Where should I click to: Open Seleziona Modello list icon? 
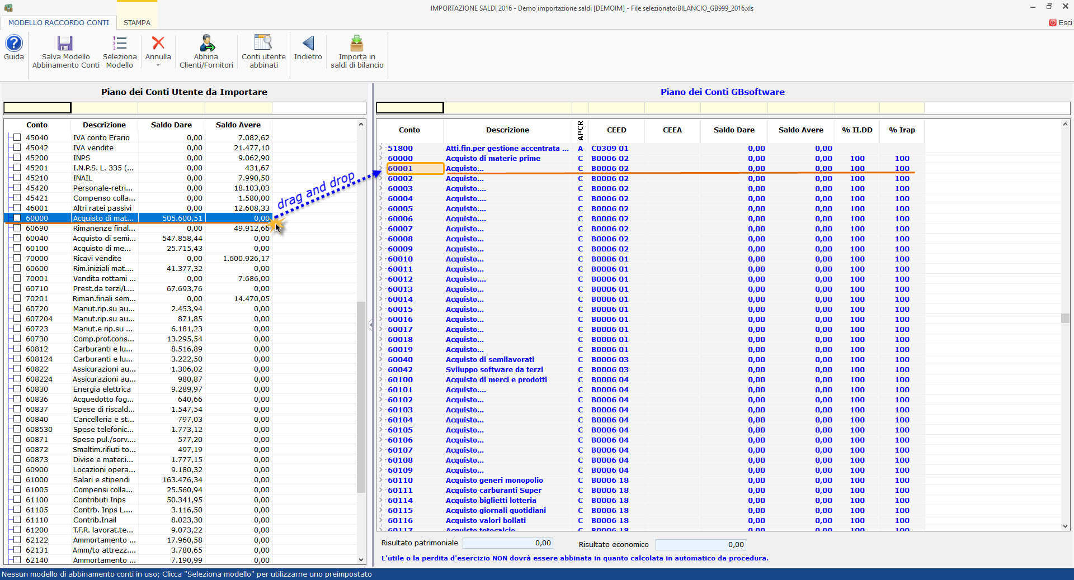pos(119,44)
